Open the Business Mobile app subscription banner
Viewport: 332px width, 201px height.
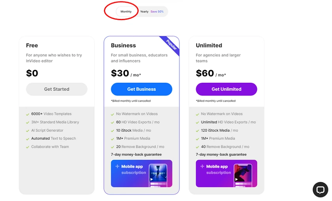(x=141, y=173)
